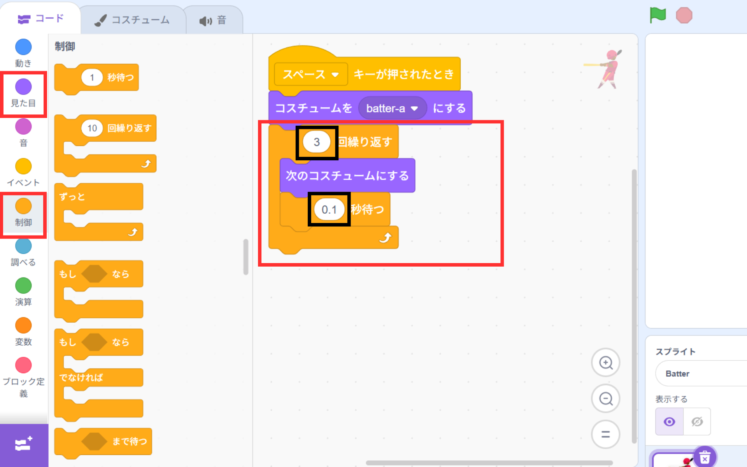This screenshot has height=467, width=747.
Task: Open the 変数 (Variables) block category
Action: tap(23, 332)
